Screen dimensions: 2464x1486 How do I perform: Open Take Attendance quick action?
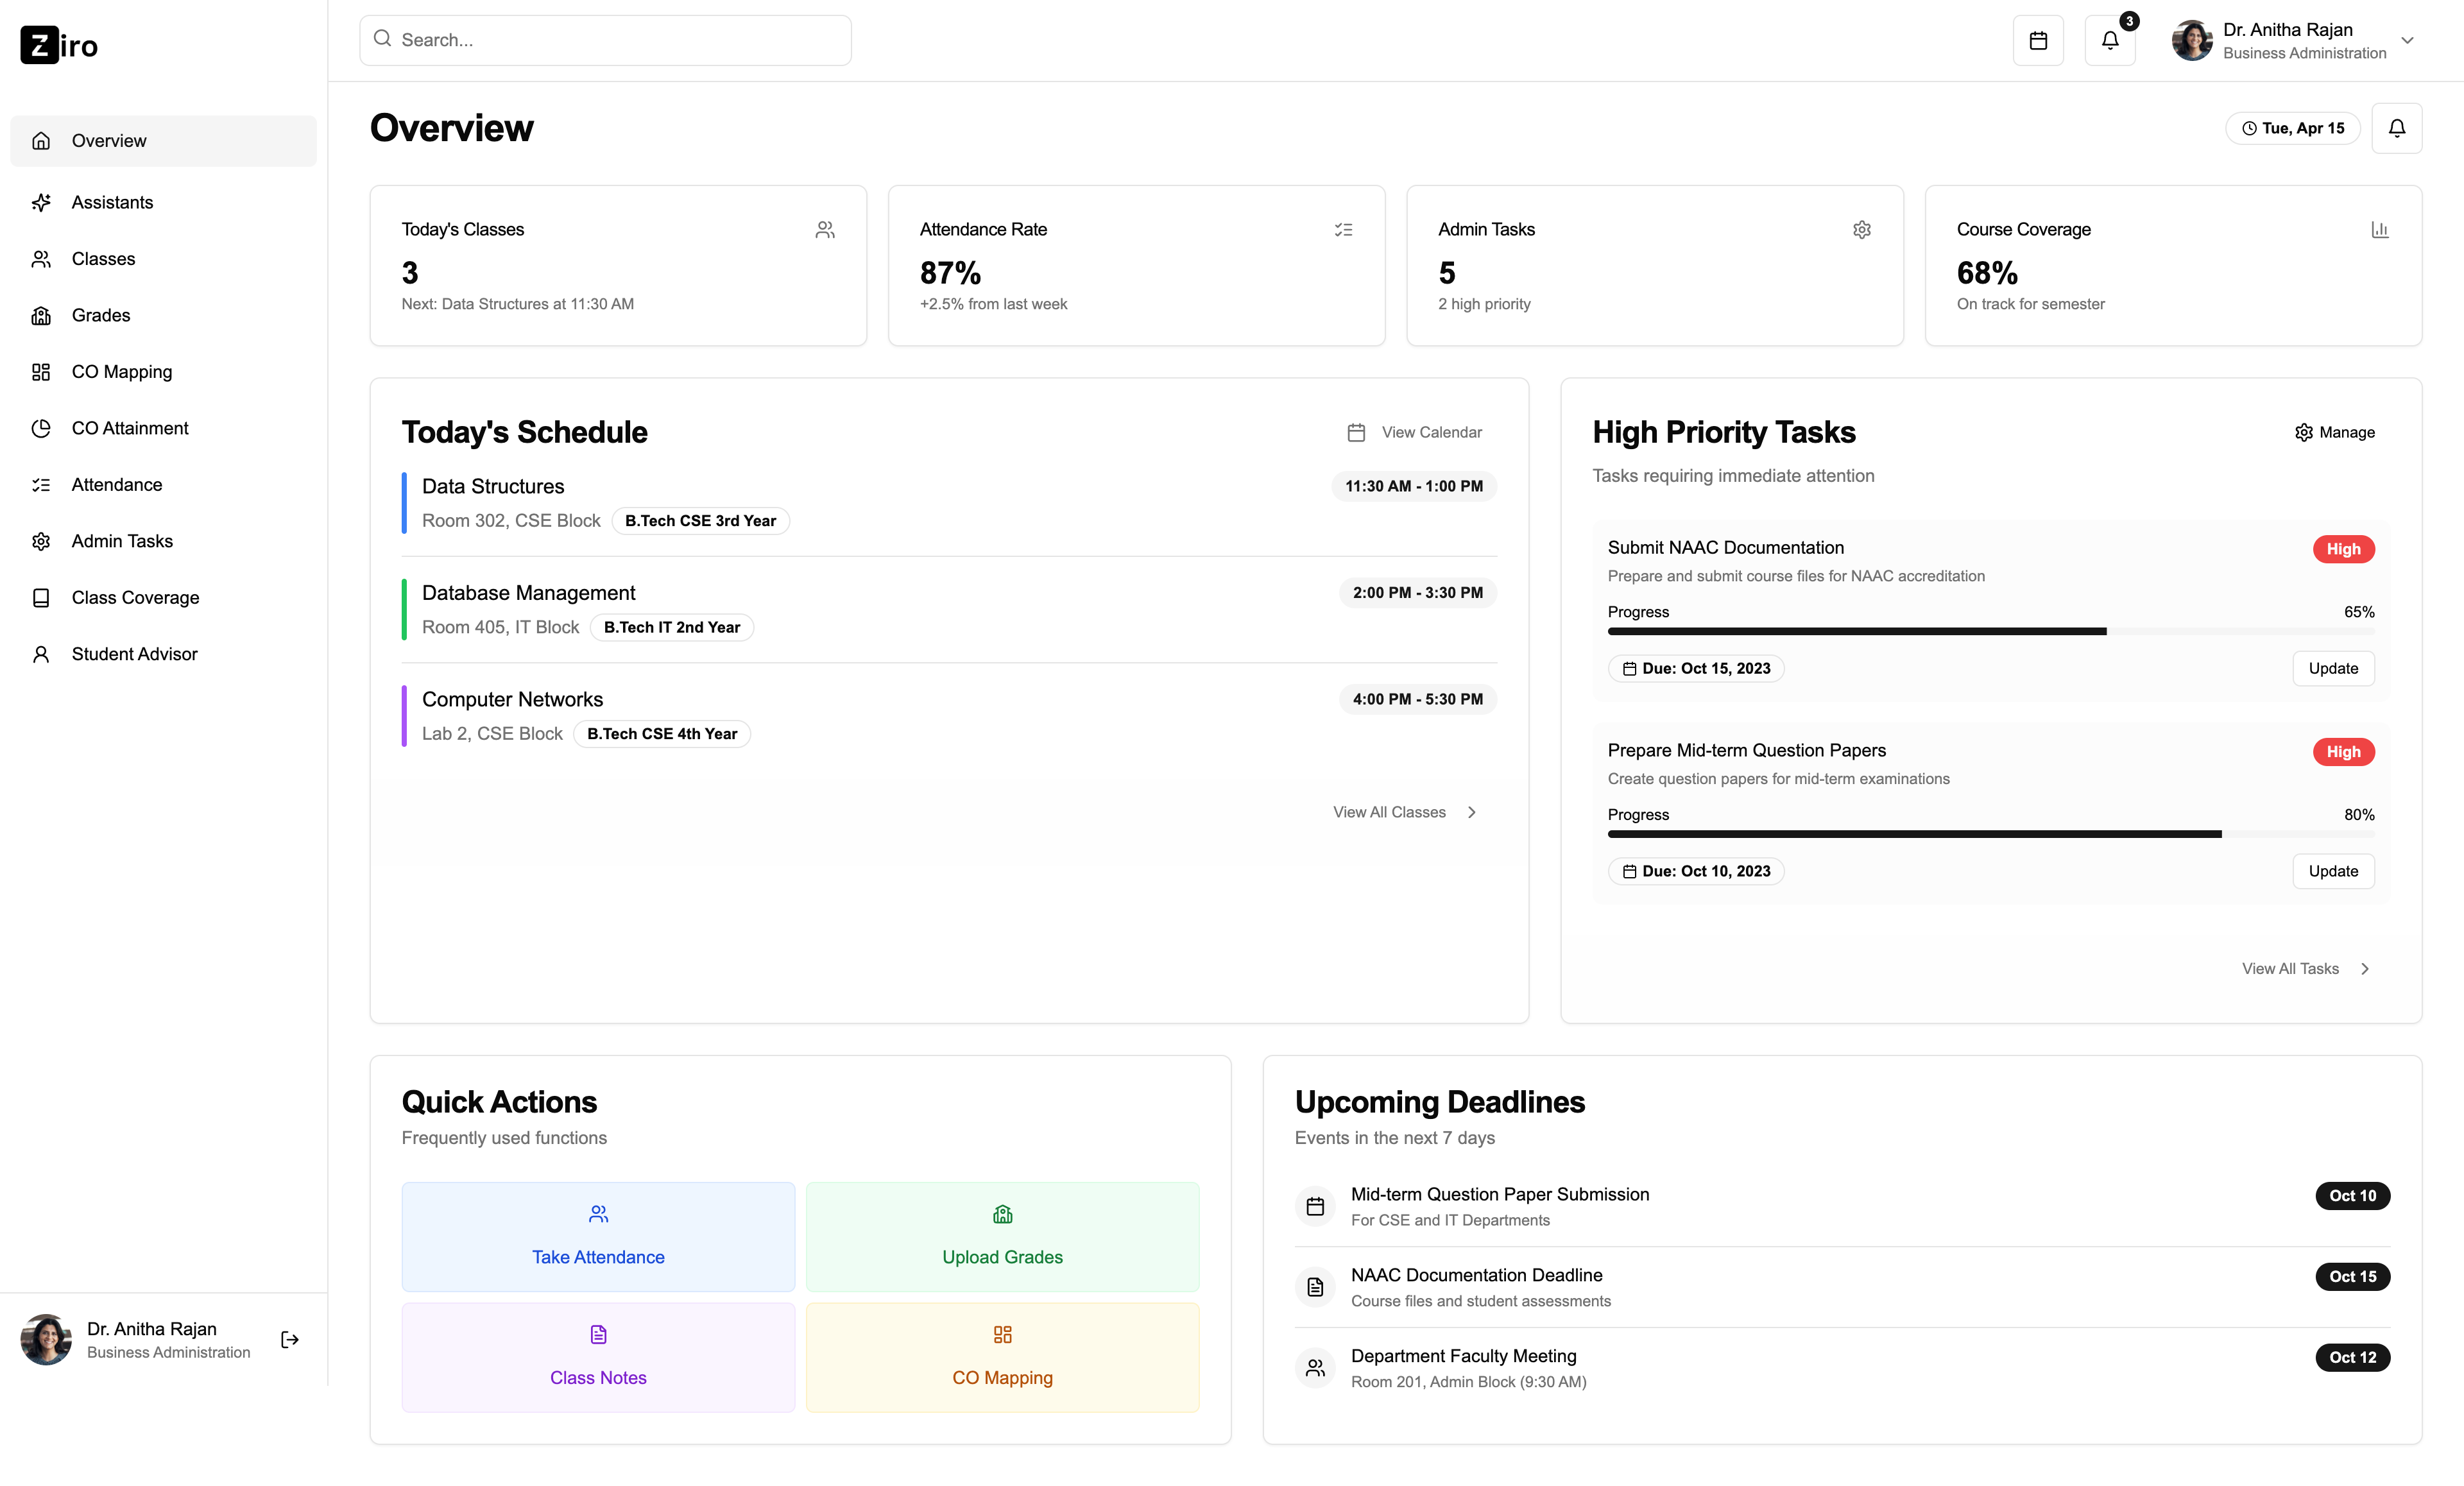click(x=598, y=1236)
